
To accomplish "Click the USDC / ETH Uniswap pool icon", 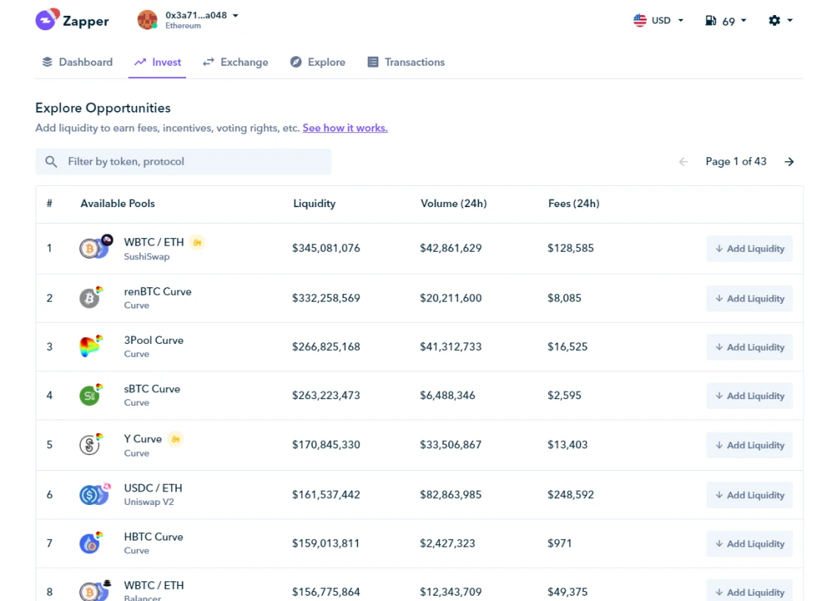I will [92, 494].
